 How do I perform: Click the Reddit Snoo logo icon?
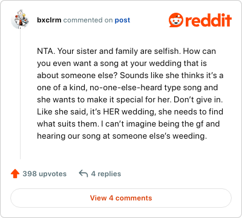(176, 20)
